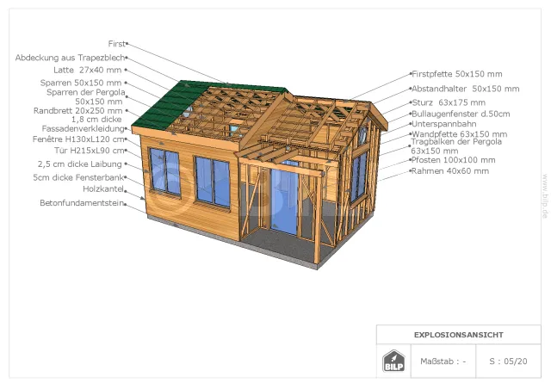This screenshot has width=551, height=389.
Task: Select the '5cm dicke Fensterbank' label
Action: [78, 178]
